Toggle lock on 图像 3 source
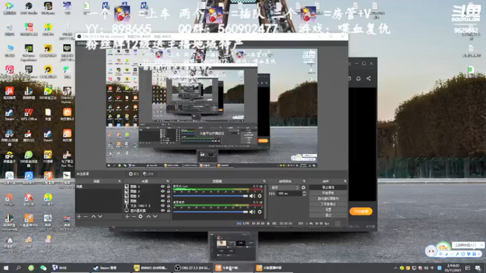486x273 pixels. [x=169, y=191]
